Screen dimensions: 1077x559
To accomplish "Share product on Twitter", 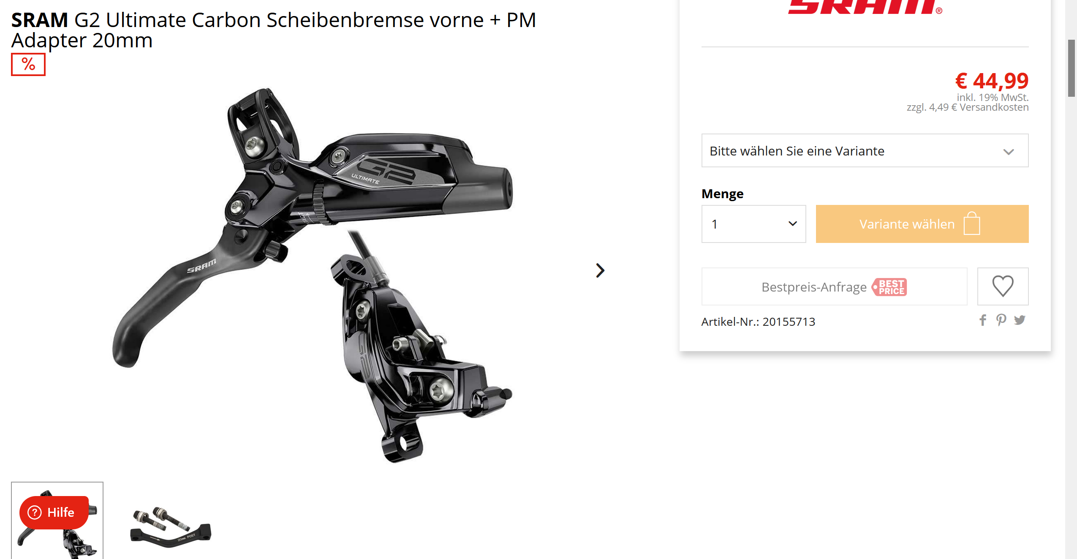I will pyautogui.click(x=1020, y=320).
